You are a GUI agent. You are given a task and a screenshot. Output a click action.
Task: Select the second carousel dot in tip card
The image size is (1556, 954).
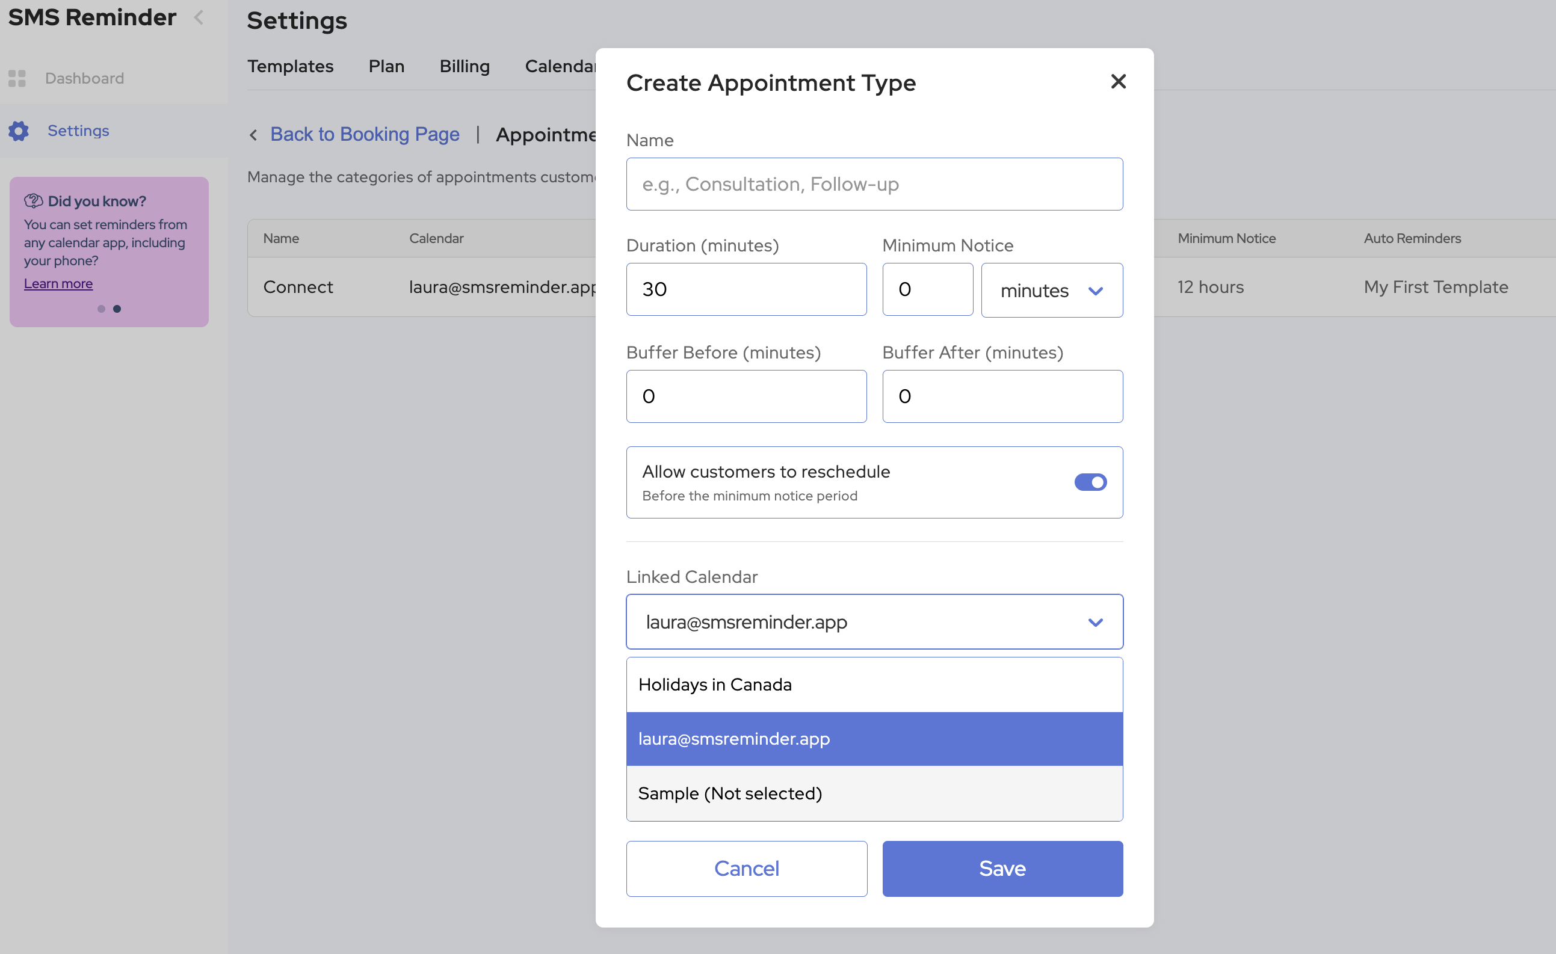117,309
